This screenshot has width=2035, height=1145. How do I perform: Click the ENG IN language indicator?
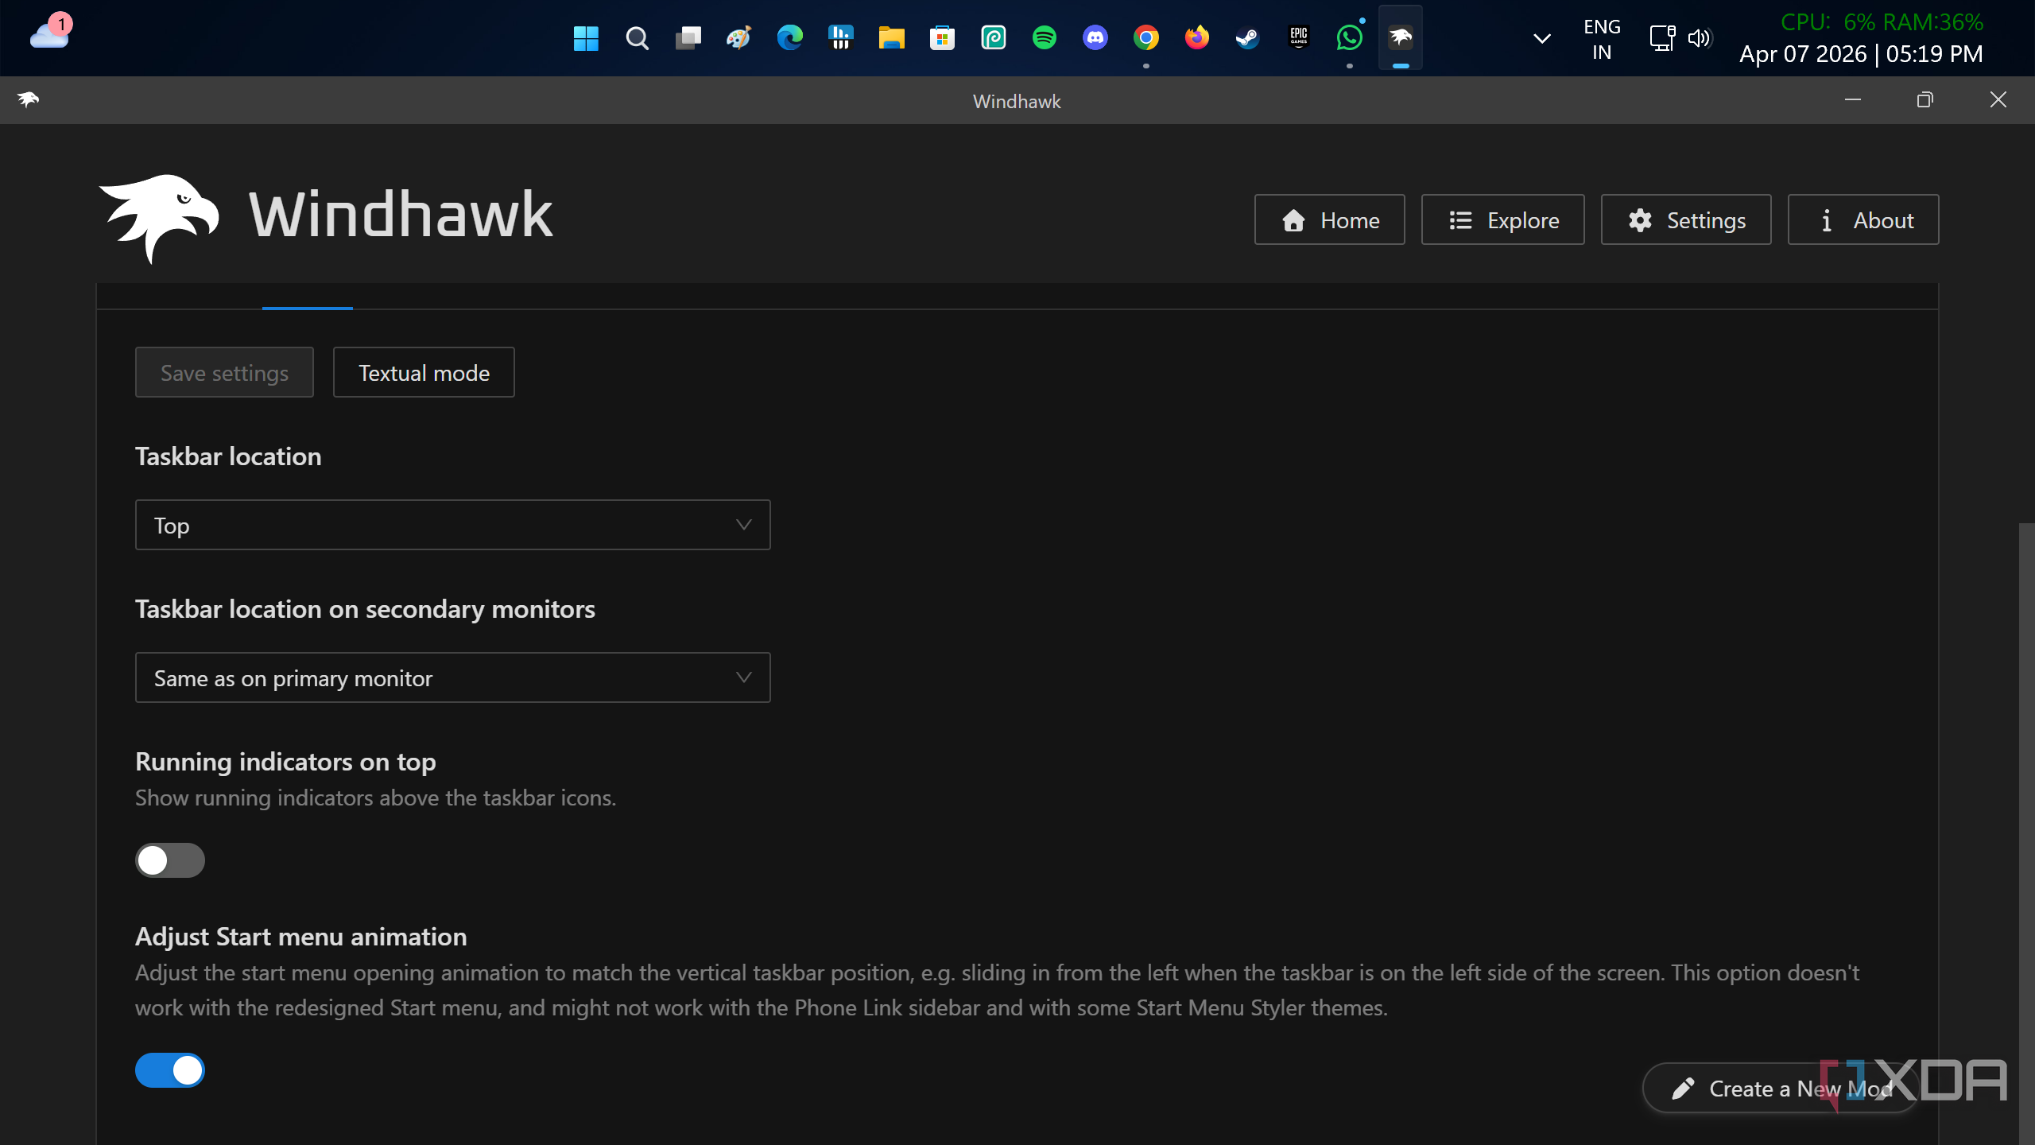coord(1602,40)
